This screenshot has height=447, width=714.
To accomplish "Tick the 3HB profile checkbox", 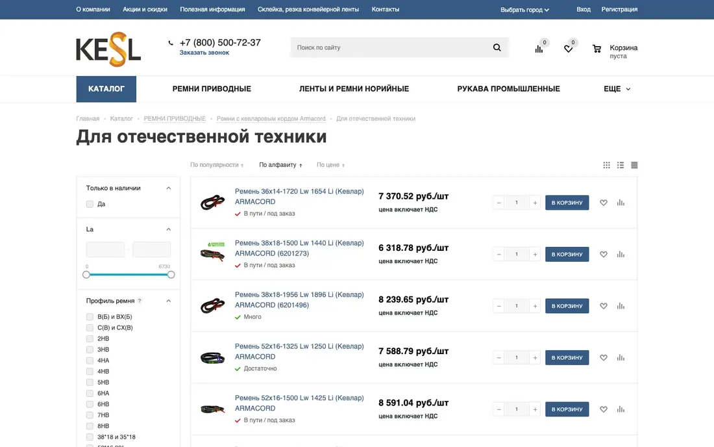I will tap(90, 350).
